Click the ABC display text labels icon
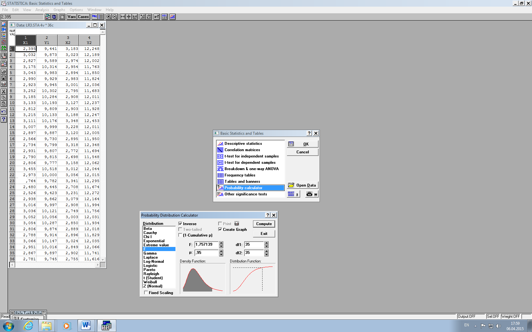 pos(95,17)
